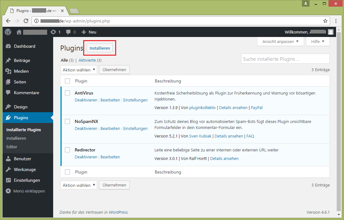Click the WordPress logo in admin bar

coord(8,32)
